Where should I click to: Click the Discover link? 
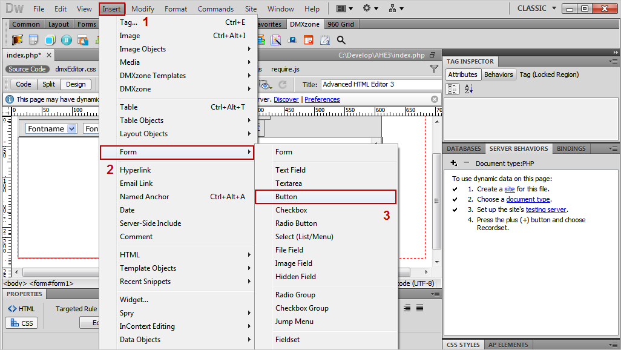click(286, 99)
